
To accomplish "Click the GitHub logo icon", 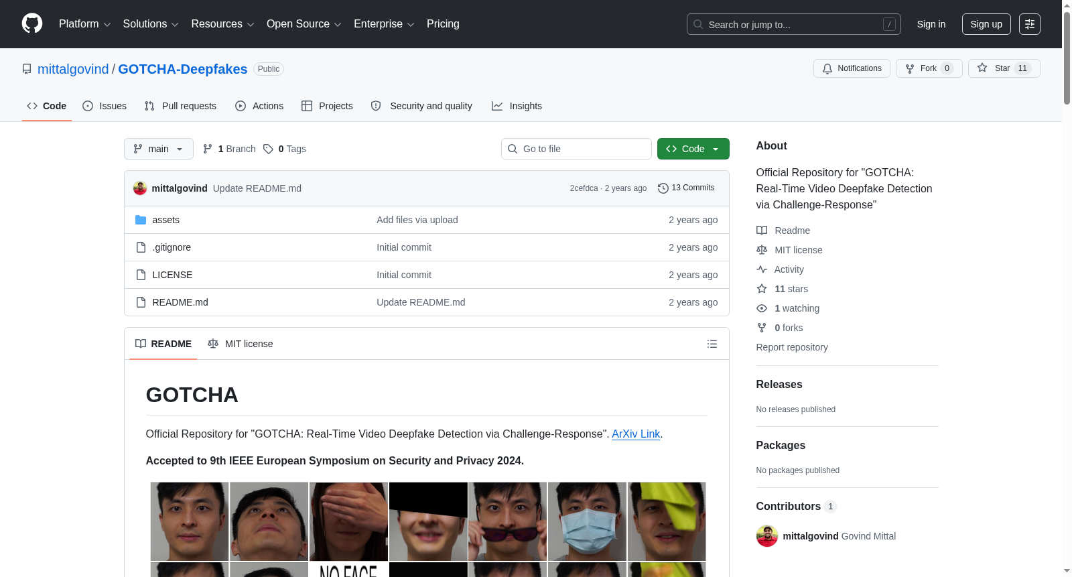I will pyautogui.click(x=32, y=23).
